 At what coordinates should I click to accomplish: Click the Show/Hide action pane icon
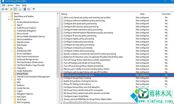point(29,9)
